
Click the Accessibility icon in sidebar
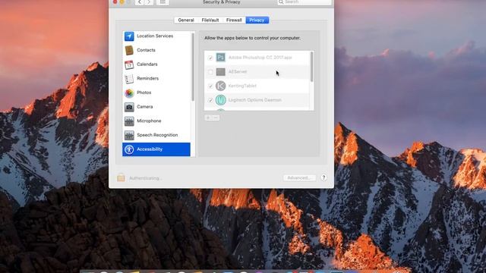[129, 149]
